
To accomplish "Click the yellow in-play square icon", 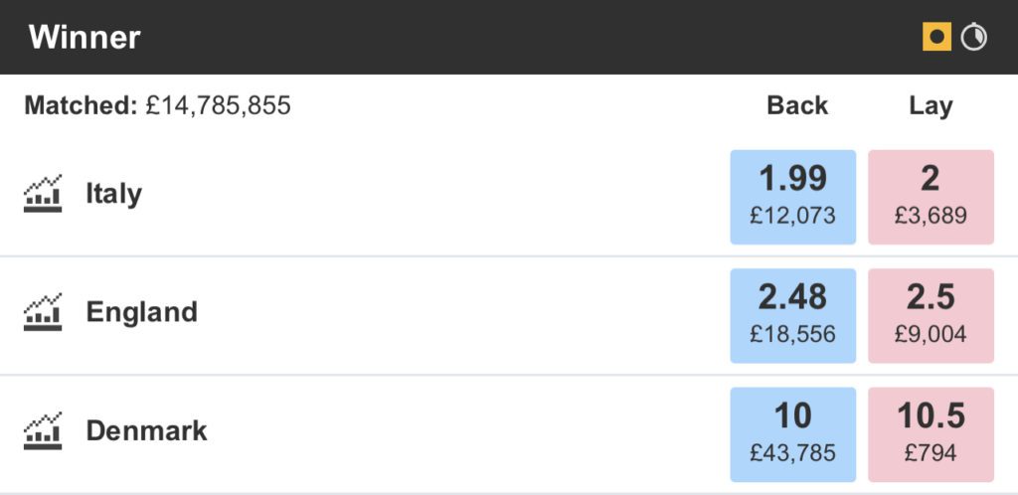I will tap(936, 37).
